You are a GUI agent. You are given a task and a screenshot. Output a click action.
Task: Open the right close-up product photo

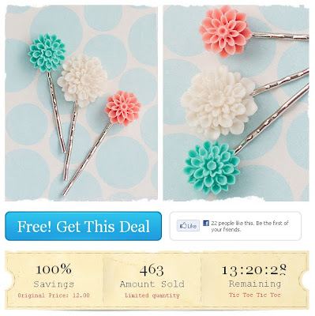click(236, 103)
